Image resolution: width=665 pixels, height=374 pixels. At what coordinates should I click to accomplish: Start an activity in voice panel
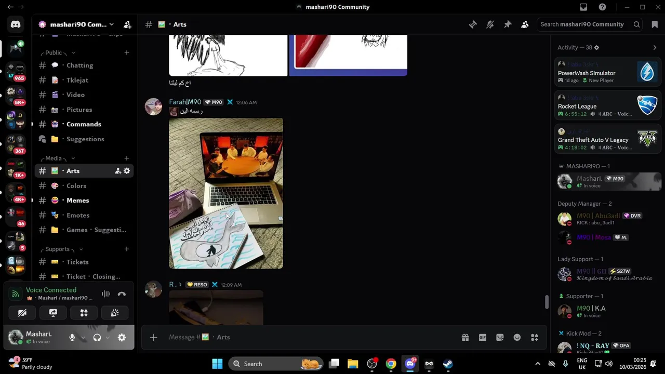point(84,313)
